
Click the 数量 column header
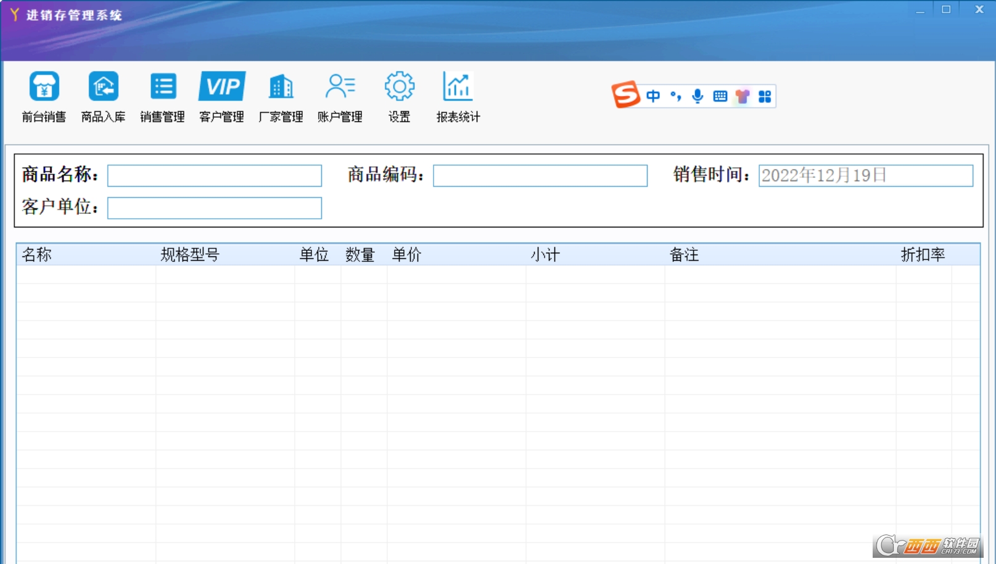[364, 255]
